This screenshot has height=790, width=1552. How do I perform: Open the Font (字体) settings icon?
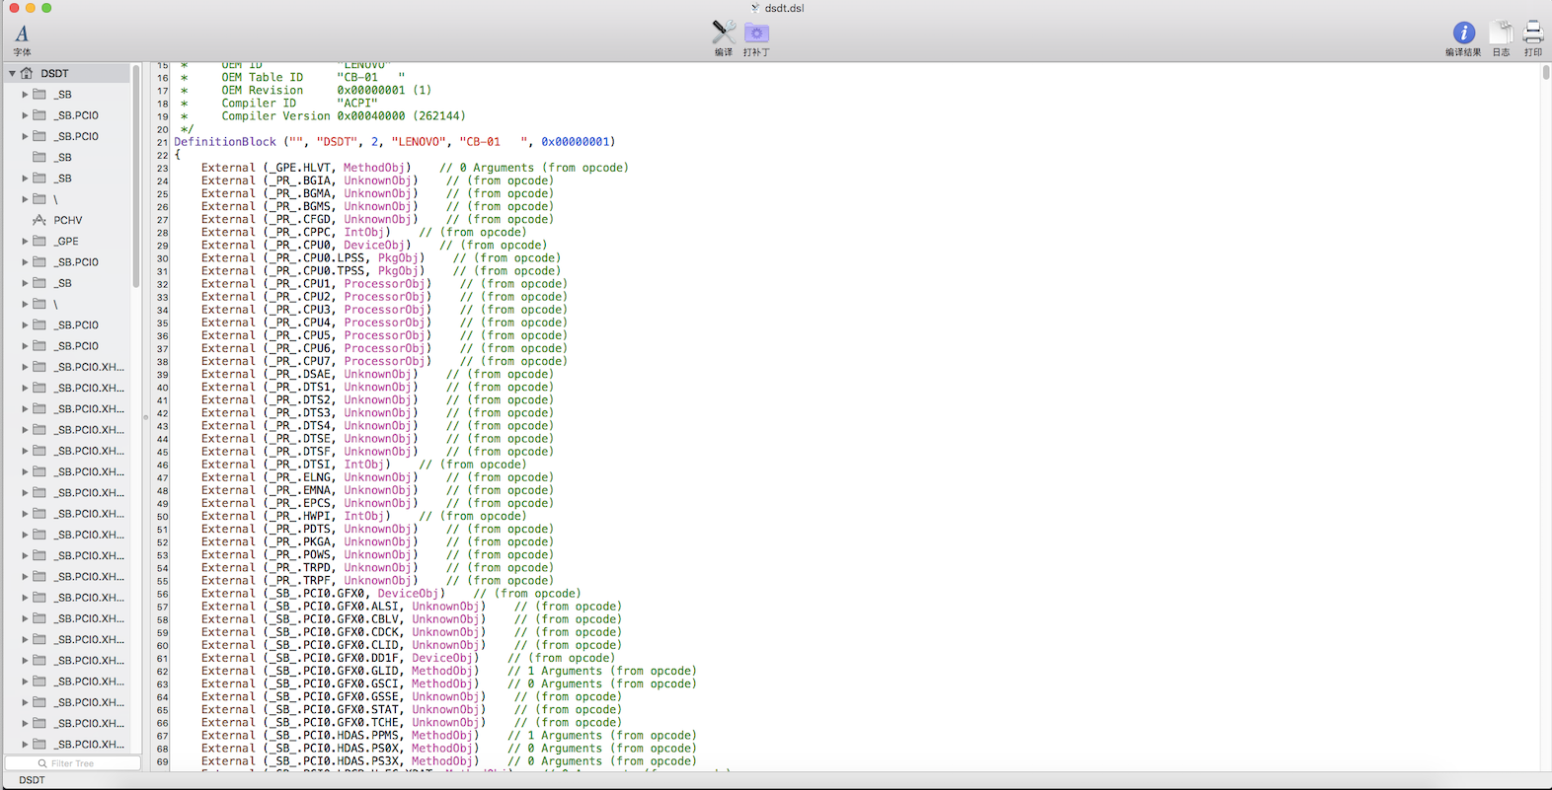point(22,35)
